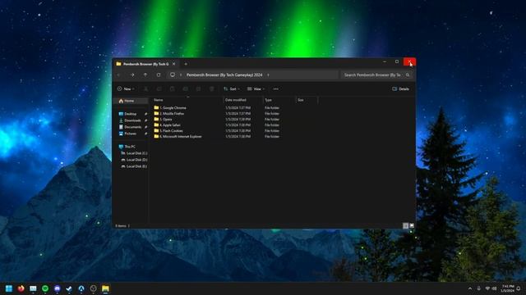
Task: Click the notification bell in tray
Action: (519, 288)
